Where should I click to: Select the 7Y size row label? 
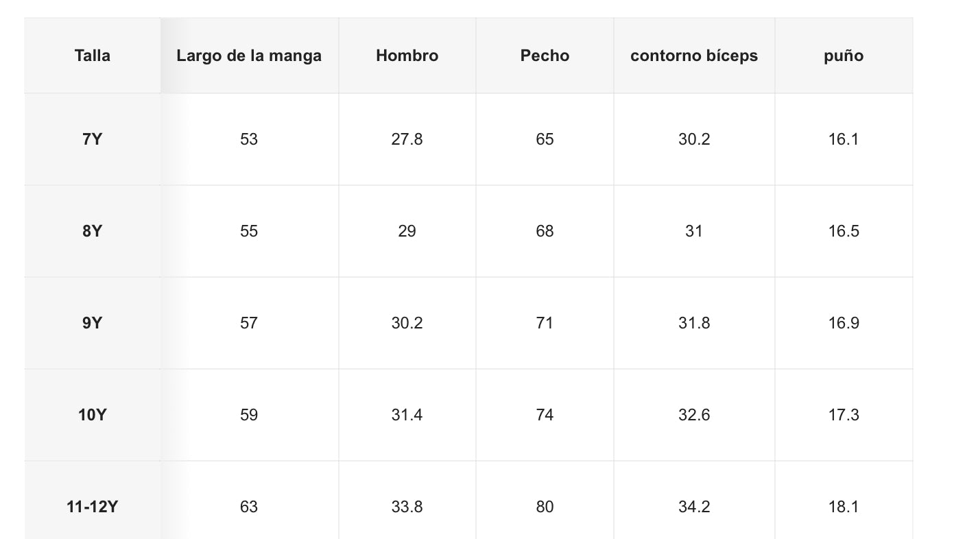pyautogui.click(x=93, y=139)
